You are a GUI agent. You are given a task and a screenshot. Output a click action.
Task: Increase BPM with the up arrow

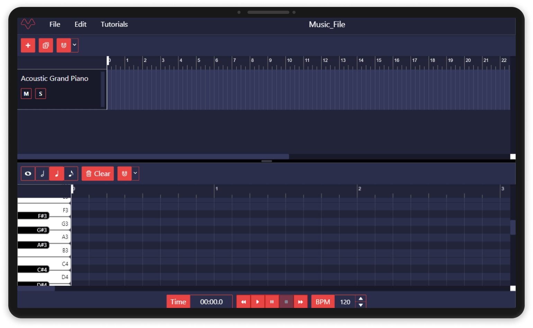361,299
